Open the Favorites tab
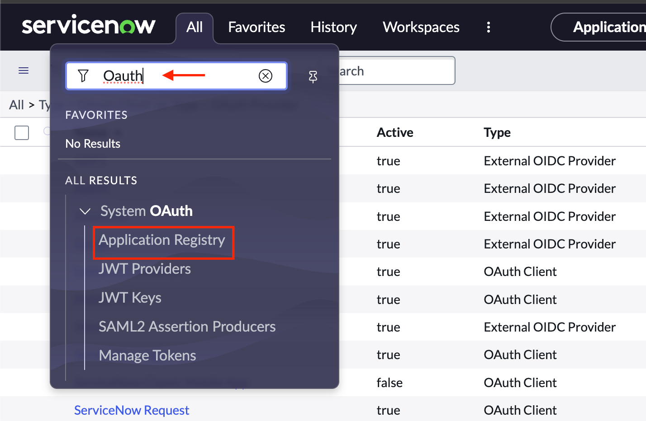This screenshot has width=646, height=421. click(x=256, y=28)
